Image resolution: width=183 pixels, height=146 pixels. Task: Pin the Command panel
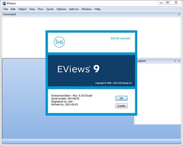[179, 15]
